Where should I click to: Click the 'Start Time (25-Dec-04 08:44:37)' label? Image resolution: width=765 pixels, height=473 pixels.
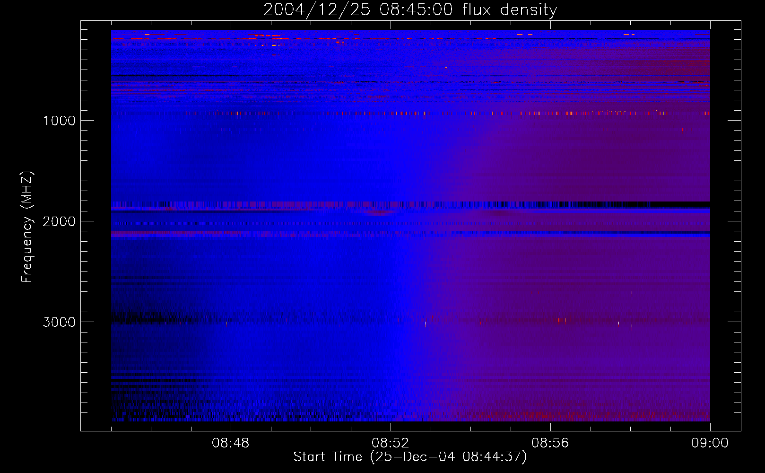pos(410,457)
